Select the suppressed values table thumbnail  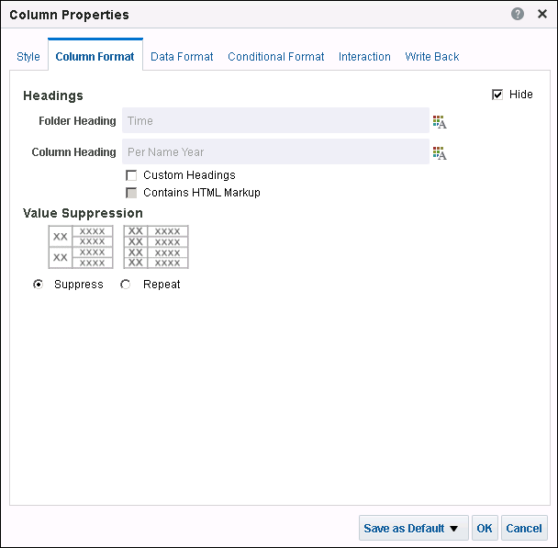81,247
